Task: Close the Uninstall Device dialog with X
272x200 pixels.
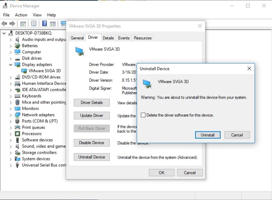Action: click(x=249, y=69)
